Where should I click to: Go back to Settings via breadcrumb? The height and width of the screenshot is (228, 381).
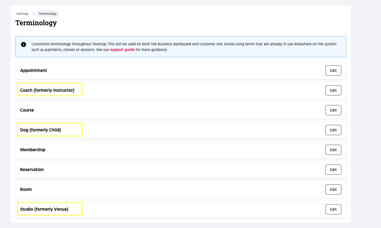22,14
